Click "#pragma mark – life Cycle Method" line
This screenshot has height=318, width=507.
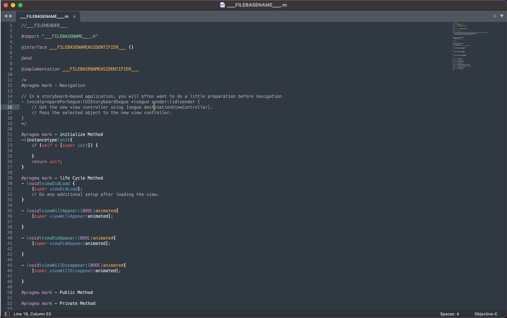click(62, 178)
